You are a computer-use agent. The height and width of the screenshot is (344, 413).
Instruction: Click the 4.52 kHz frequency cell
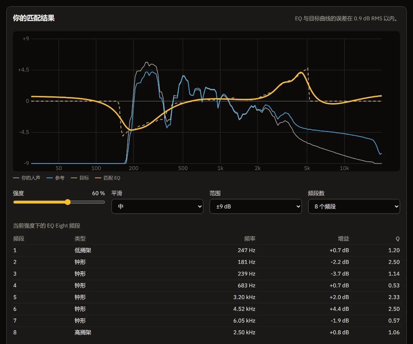tap(244, 309)
